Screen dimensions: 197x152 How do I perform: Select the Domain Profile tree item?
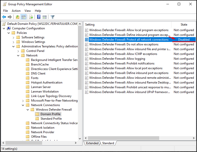tap(51, 114)
